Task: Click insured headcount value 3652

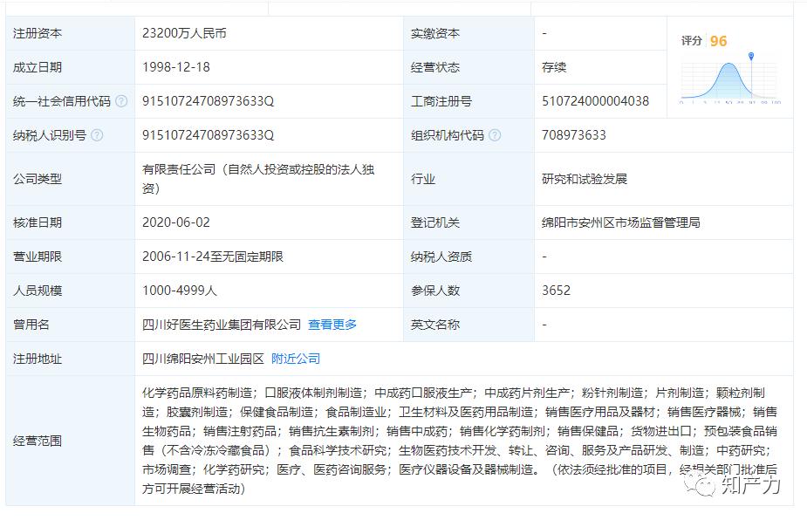Action: pos(556,291)
